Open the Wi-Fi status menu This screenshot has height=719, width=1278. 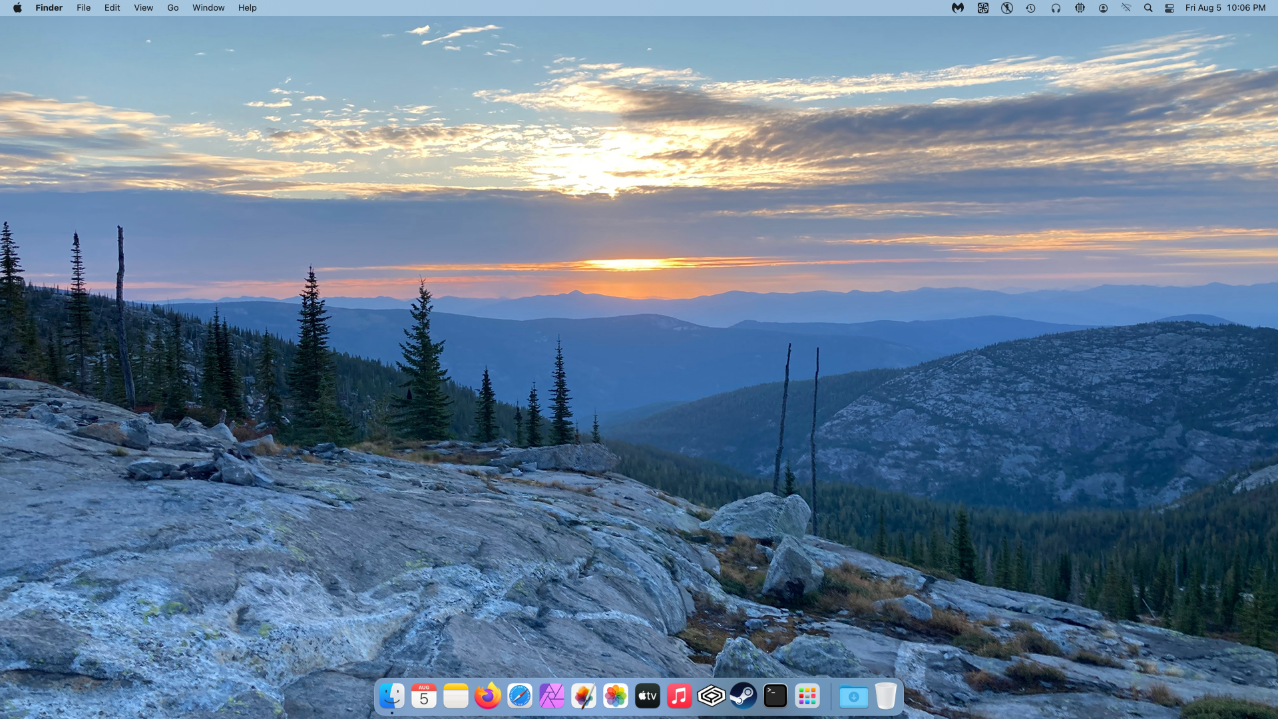[1126, 8]
